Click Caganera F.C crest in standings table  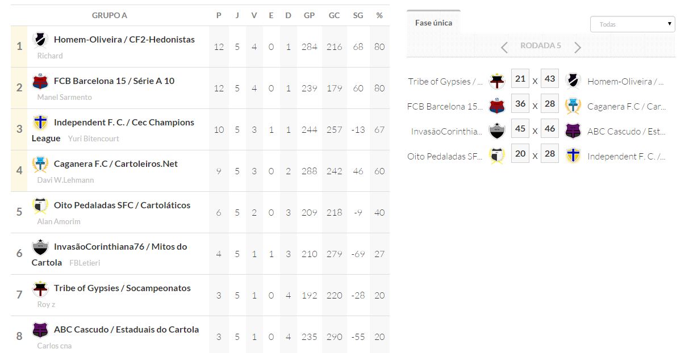[40, 164]
